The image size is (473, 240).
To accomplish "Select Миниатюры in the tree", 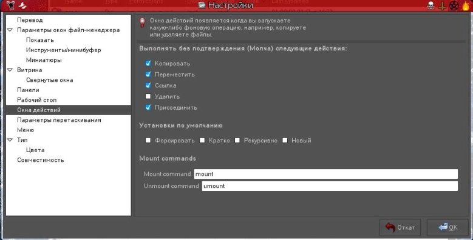I will tap(44, 60).
